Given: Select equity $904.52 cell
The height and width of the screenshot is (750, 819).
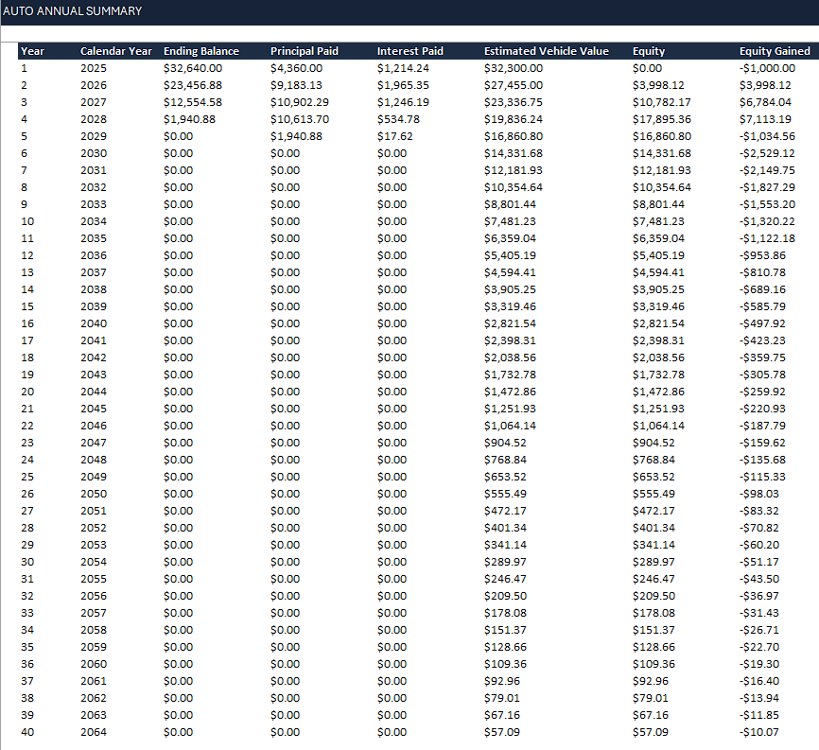Looking at the screenshot, I should point(653,443).
